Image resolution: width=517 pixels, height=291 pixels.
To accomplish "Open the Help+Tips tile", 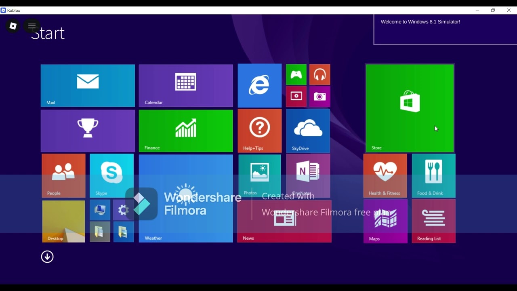I will click(x=260, y=131).
